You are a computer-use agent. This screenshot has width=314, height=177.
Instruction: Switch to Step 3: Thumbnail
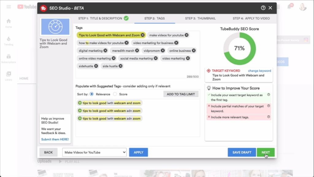pyautogui.click(x=200, y=18)
